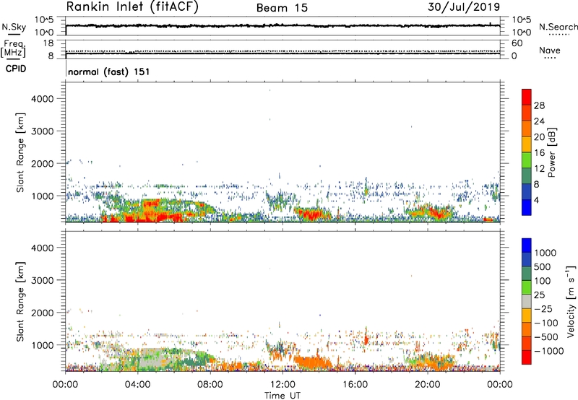Click the "04:00" time axis tick
578x400 pixels.
tap(138, 385)
